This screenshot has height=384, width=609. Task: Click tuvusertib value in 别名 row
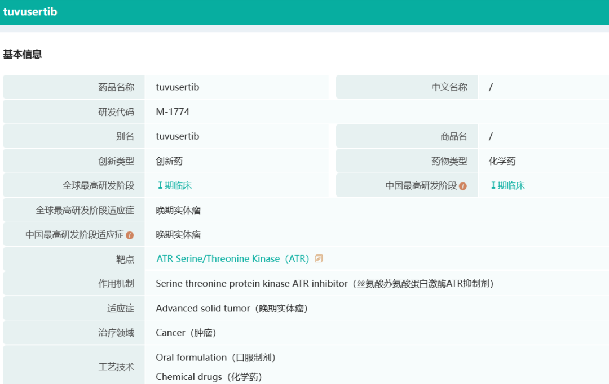(x=177, y=136)
